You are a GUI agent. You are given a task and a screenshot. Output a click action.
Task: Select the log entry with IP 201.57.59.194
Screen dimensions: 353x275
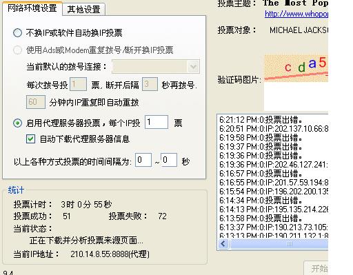[x=274, y=183]
